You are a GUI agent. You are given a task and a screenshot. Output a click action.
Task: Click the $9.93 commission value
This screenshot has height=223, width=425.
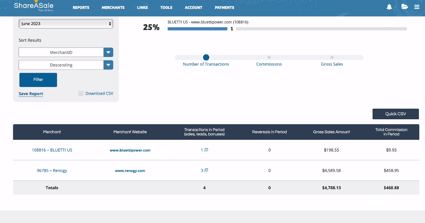click(x=391, y=150)
